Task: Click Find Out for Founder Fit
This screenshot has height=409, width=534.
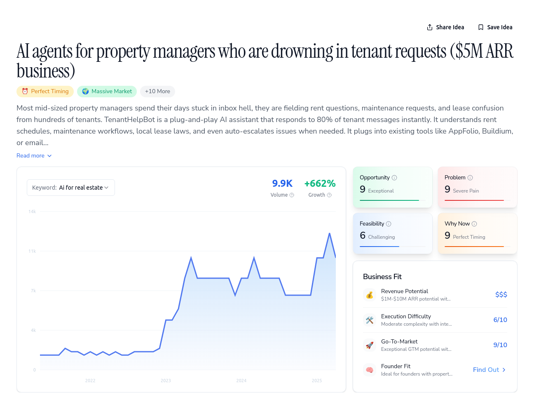Action: coord(489,370)
